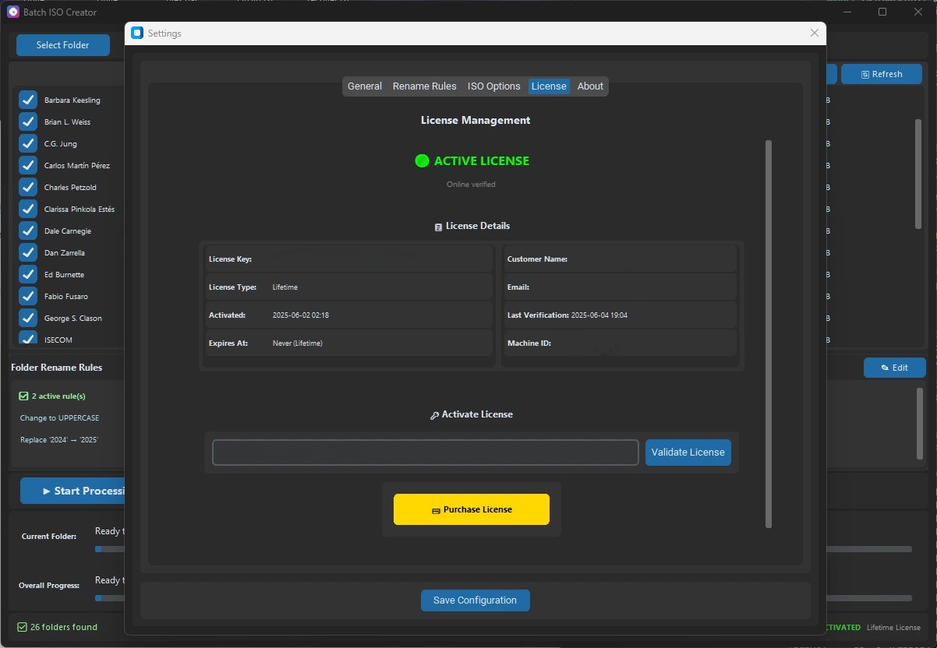The height and width of the screenshot is (648, 937).
Task: Click the 'Customer Name:' label
Action: point(537,259)
